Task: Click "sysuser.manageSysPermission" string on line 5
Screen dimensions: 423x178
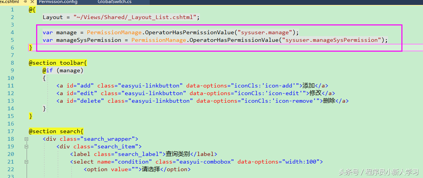Action: (331, 40)
